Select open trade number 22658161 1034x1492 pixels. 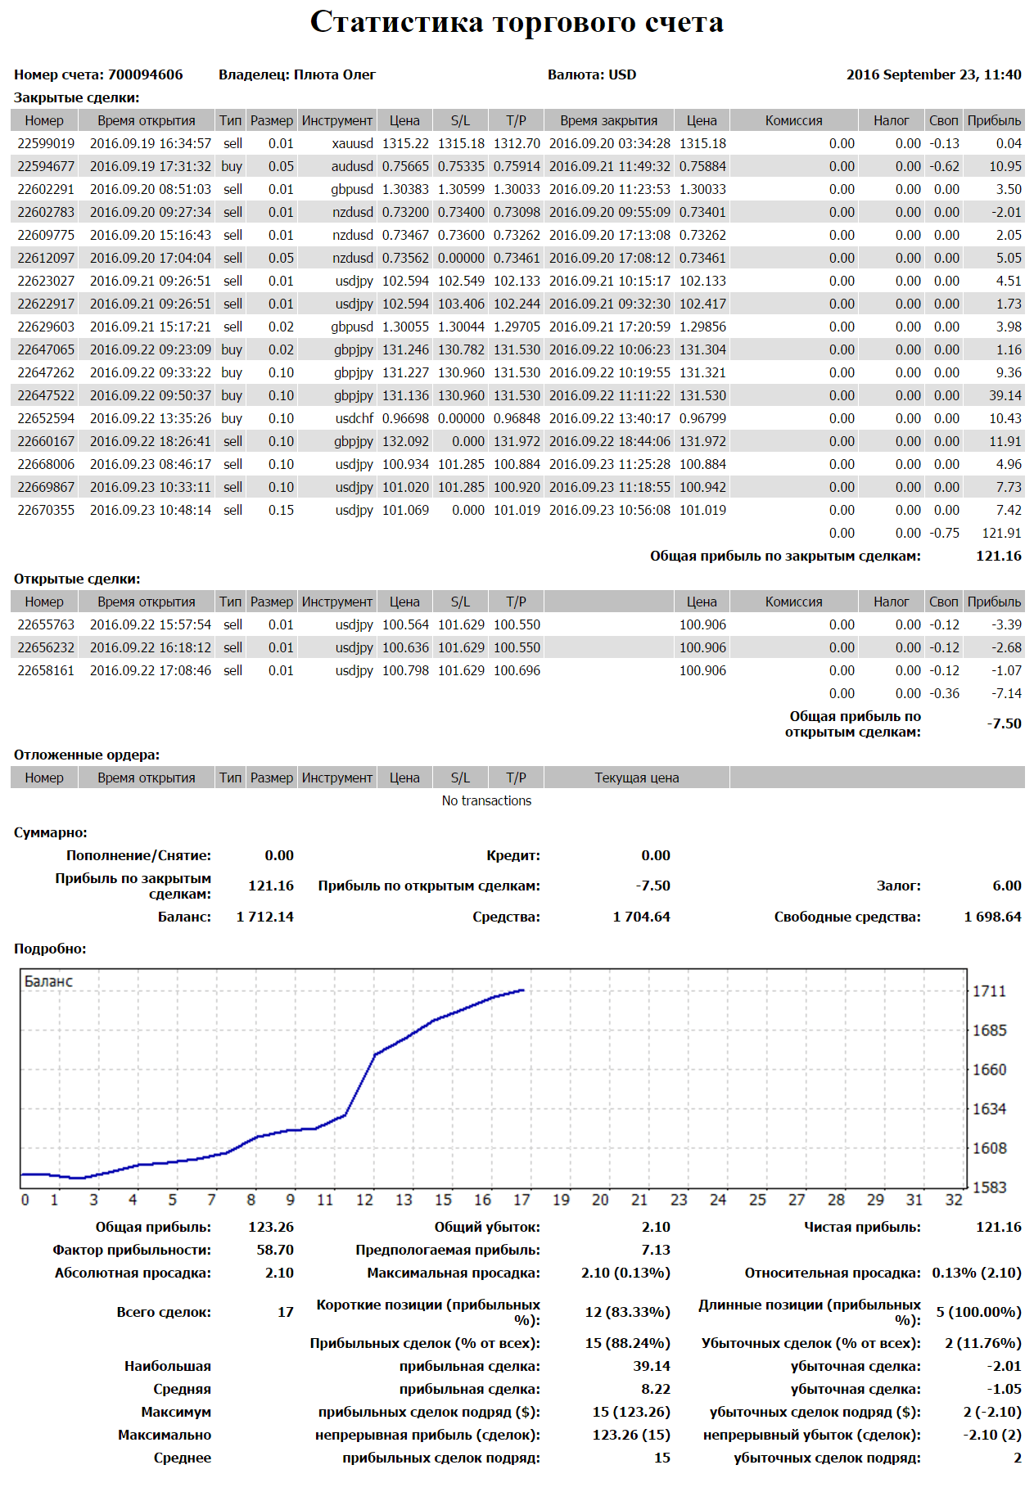tap(46, 670)
